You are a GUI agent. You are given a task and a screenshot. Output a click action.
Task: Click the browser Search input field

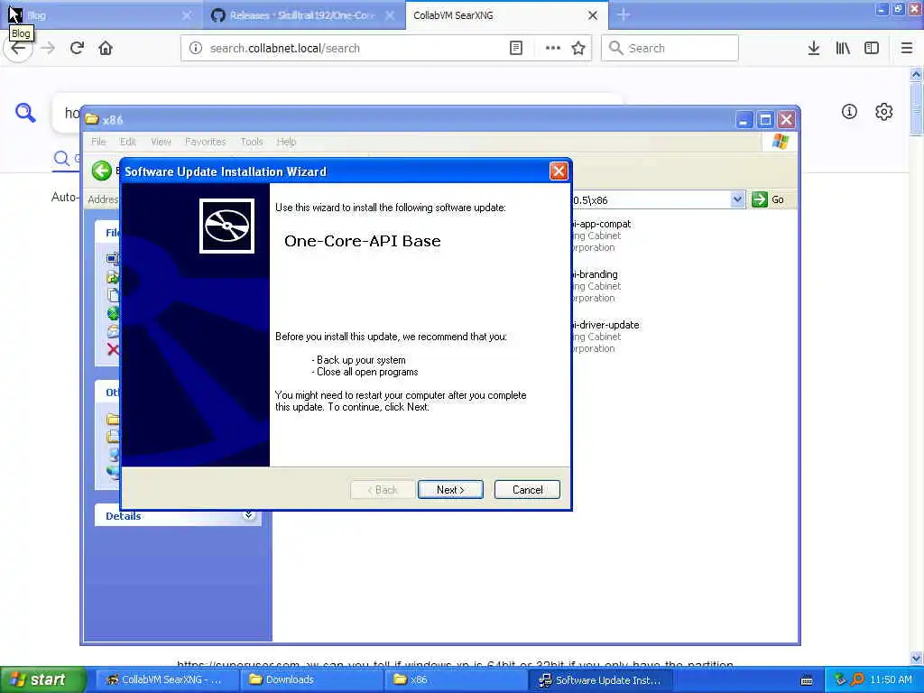pyautogui.click(x=670, y=48)
